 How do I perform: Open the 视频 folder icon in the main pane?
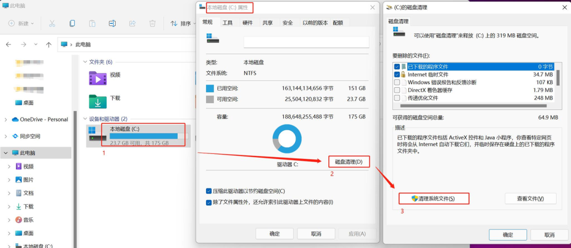point(98,78)
